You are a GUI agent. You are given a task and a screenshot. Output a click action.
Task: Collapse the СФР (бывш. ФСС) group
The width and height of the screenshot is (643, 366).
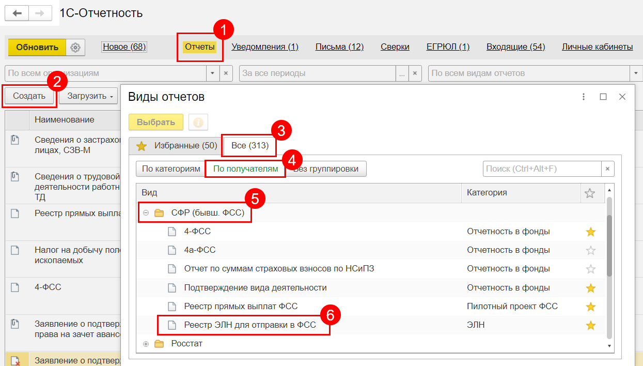pyautogui.click(x=146, y=213)
